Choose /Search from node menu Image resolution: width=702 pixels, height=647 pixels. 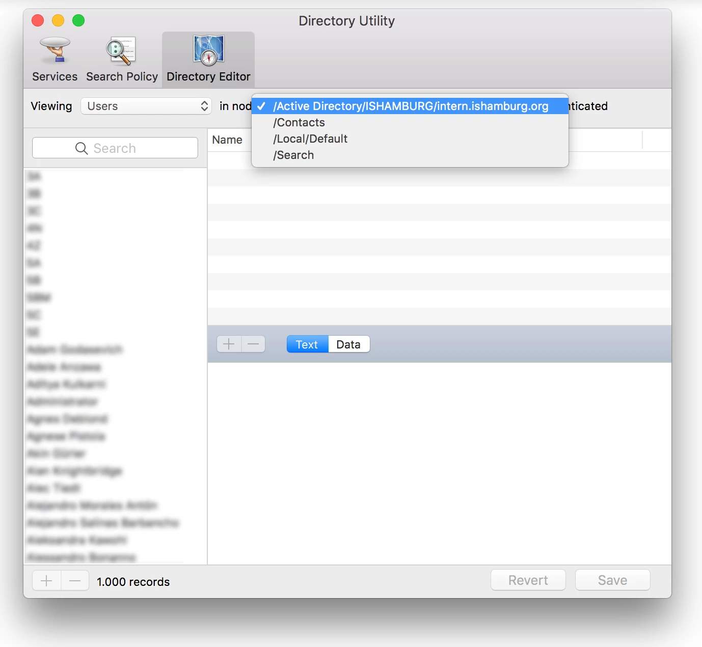click(x=410, y=155)
